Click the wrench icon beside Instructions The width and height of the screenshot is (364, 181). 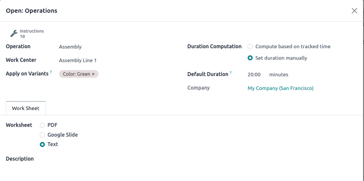pos(14,34)
